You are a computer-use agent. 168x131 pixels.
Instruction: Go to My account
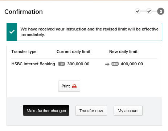tap(128, 111)
